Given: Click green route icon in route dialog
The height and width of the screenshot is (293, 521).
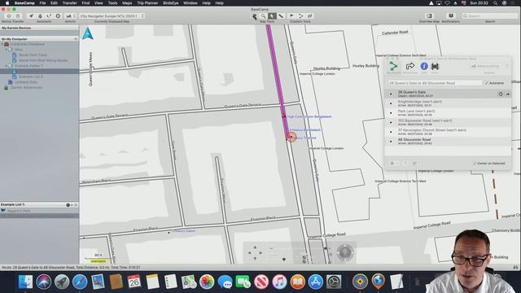Looking at the screenshot, I should (x=393, y=66).
